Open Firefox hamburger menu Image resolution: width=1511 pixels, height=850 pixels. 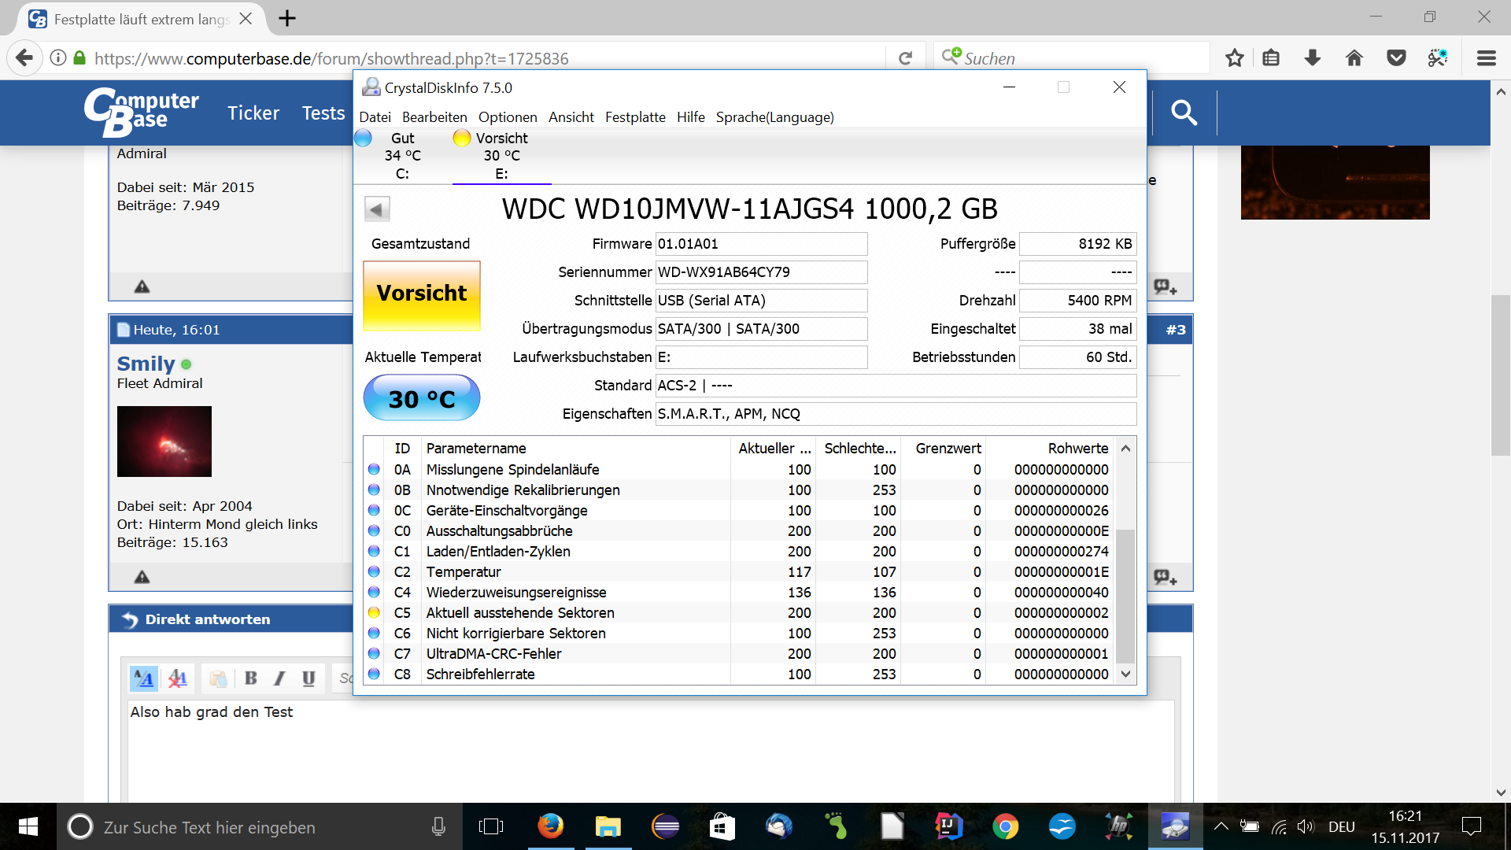1486,58
